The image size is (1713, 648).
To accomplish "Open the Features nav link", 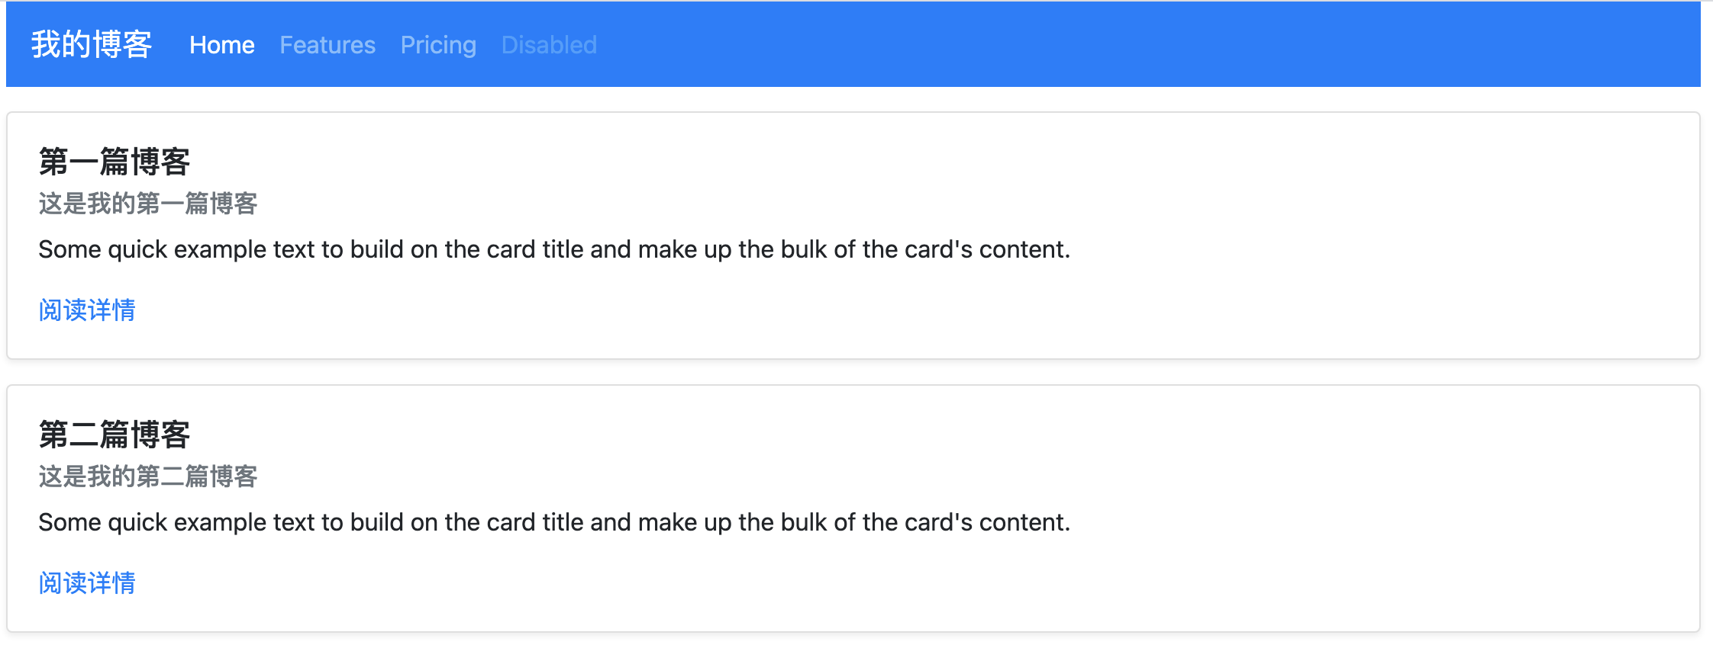I will pos(327,45).
